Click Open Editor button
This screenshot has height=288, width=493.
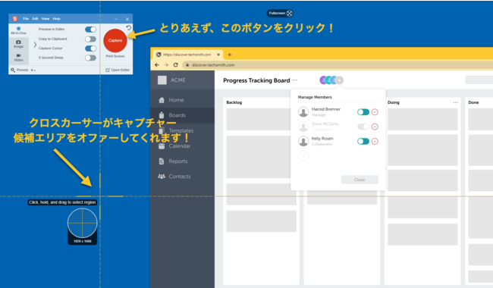[118, 70]
